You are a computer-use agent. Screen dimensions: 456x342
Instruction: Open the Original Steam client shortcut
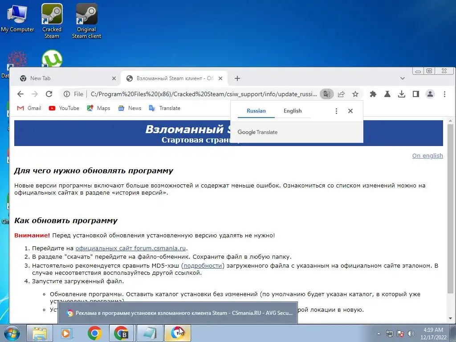pyautogui.click(x=86, y=21)
